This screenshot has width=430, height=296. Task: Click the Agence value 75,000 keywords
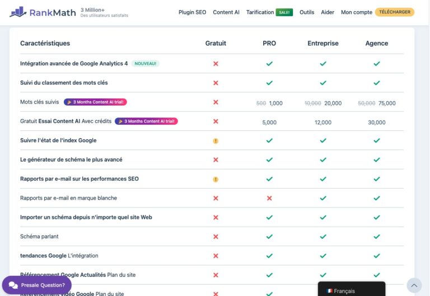[387, 104]
